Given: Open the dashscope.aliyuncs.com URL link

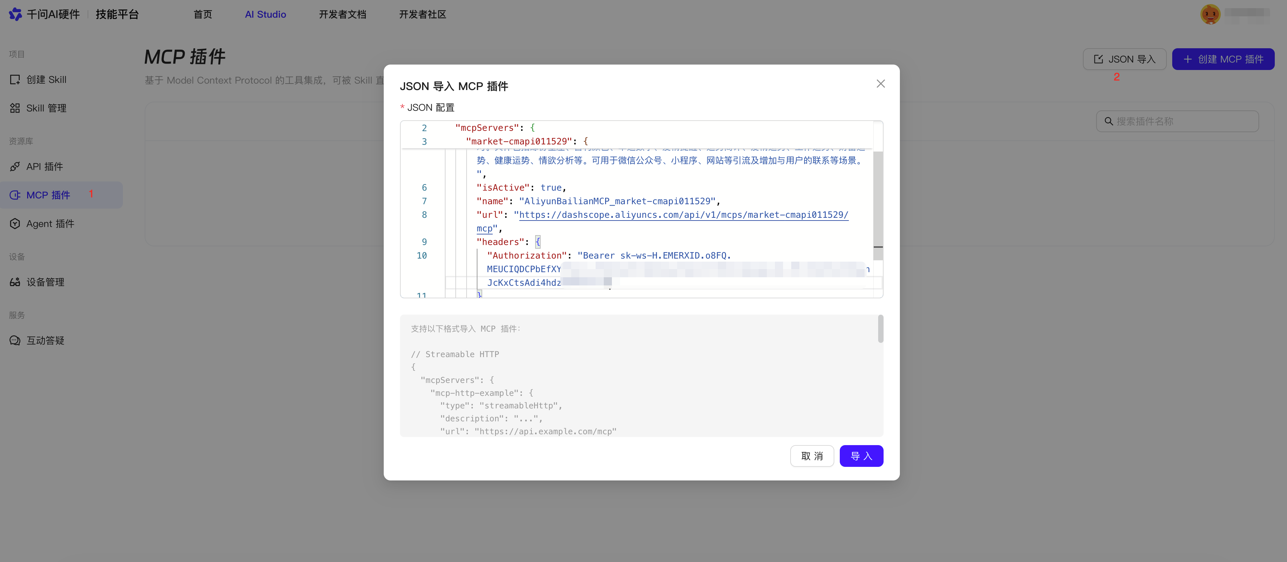Looking at the screenshot, I should [x=684, y=215].
